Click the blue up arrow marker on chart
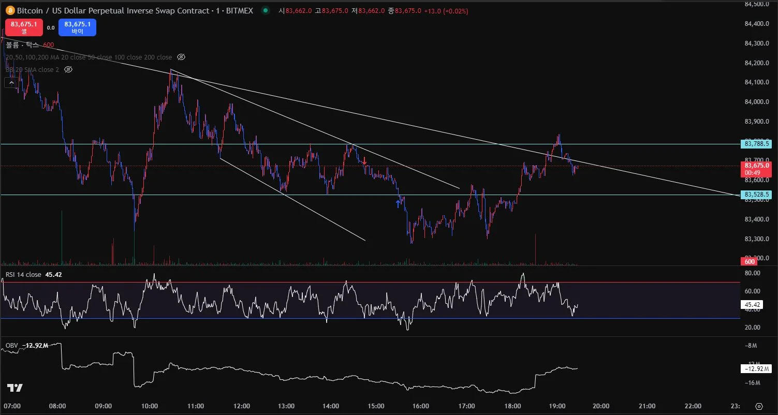The image size is (778, 415). coord(398,203)
